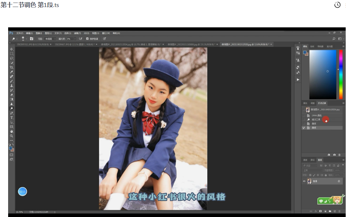Open the 曝光度 exposure dropdown arrow
346x217 pixels.
(75, 39)
